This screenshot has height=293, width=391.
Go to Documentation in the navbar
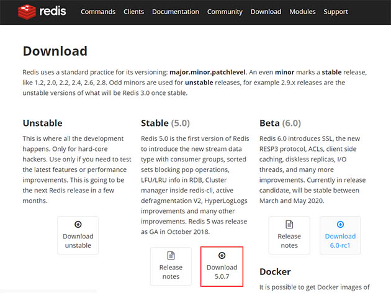coord(176,12)
